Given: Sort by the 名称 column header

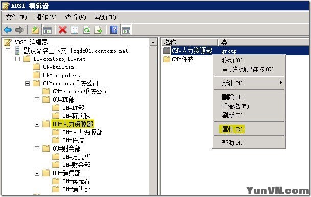Looking at the screenshot, I should (189, 42).
